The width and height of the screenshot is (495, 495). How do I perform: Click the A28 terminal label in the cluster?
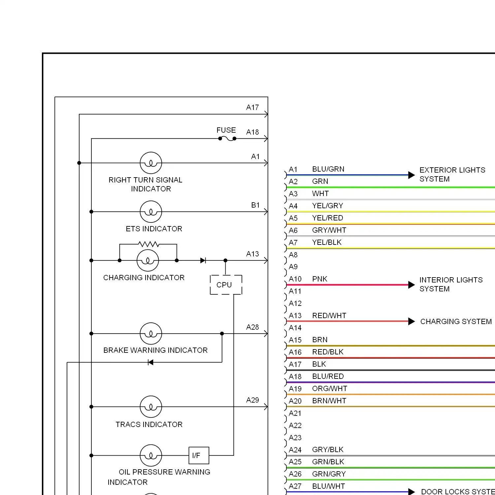click(252, 327)
